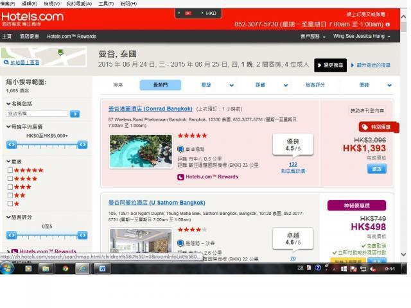Expand the price sort dropdown
The height and width of the screenshot is (308, 411).
point(390,85)
